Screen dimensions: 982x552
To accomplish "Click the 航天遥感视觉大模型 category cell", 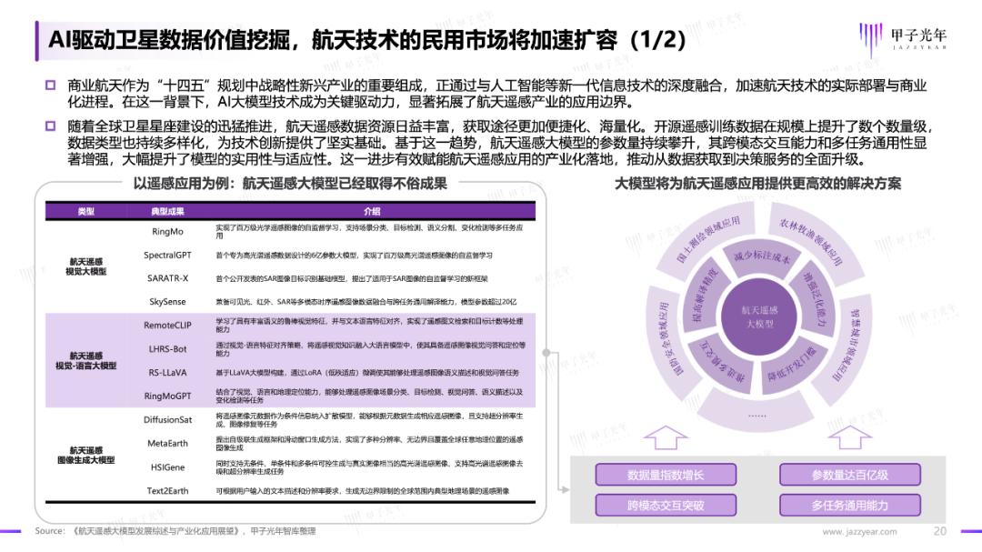I will [85, 266].
